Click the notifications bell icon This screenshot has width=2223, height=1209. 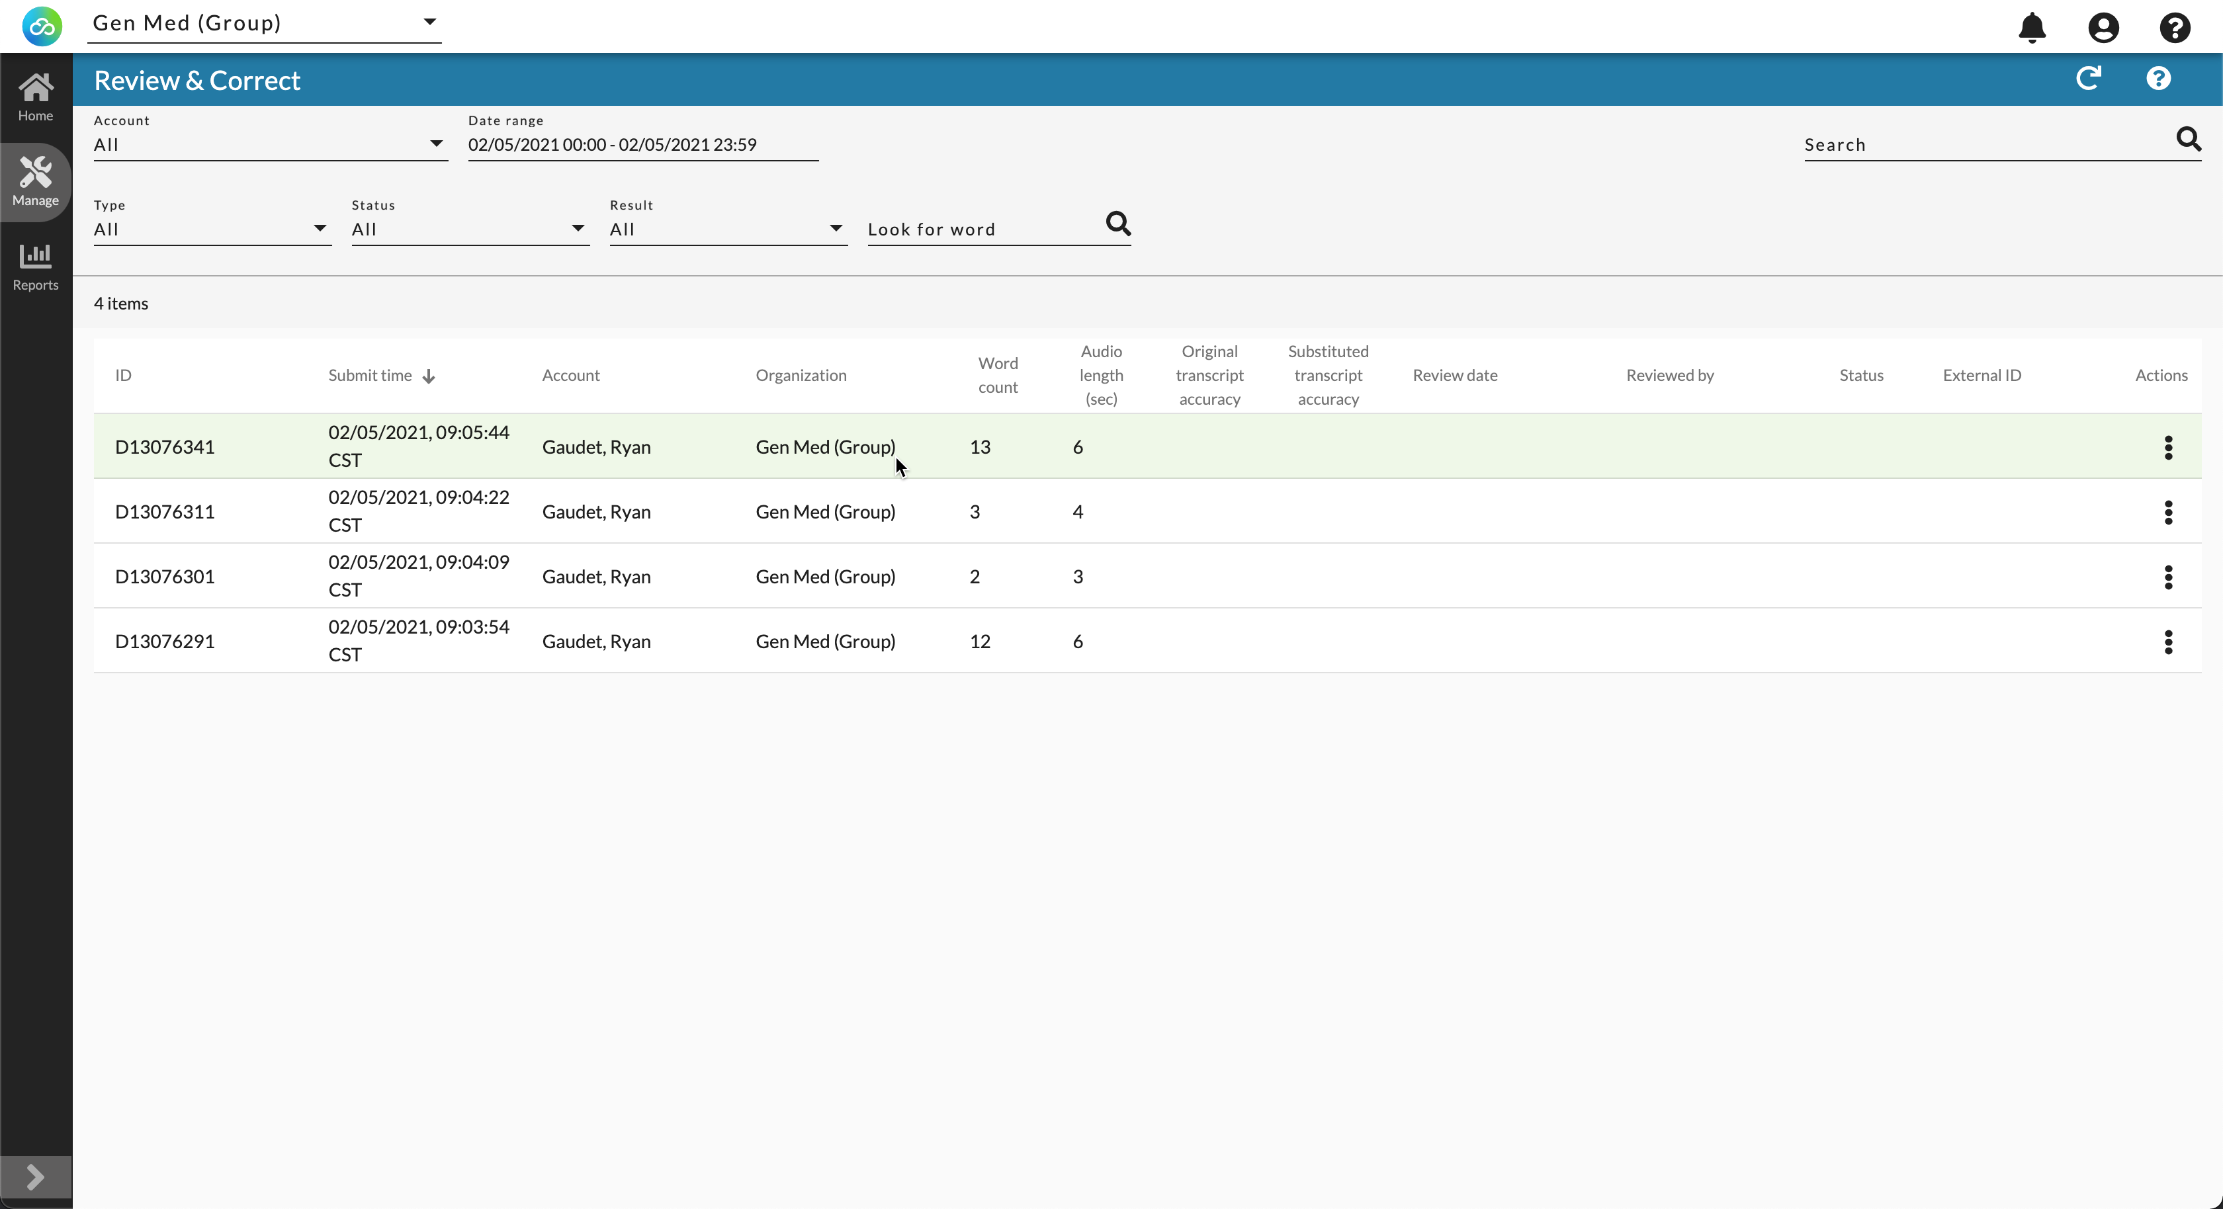coord(2031,28)
